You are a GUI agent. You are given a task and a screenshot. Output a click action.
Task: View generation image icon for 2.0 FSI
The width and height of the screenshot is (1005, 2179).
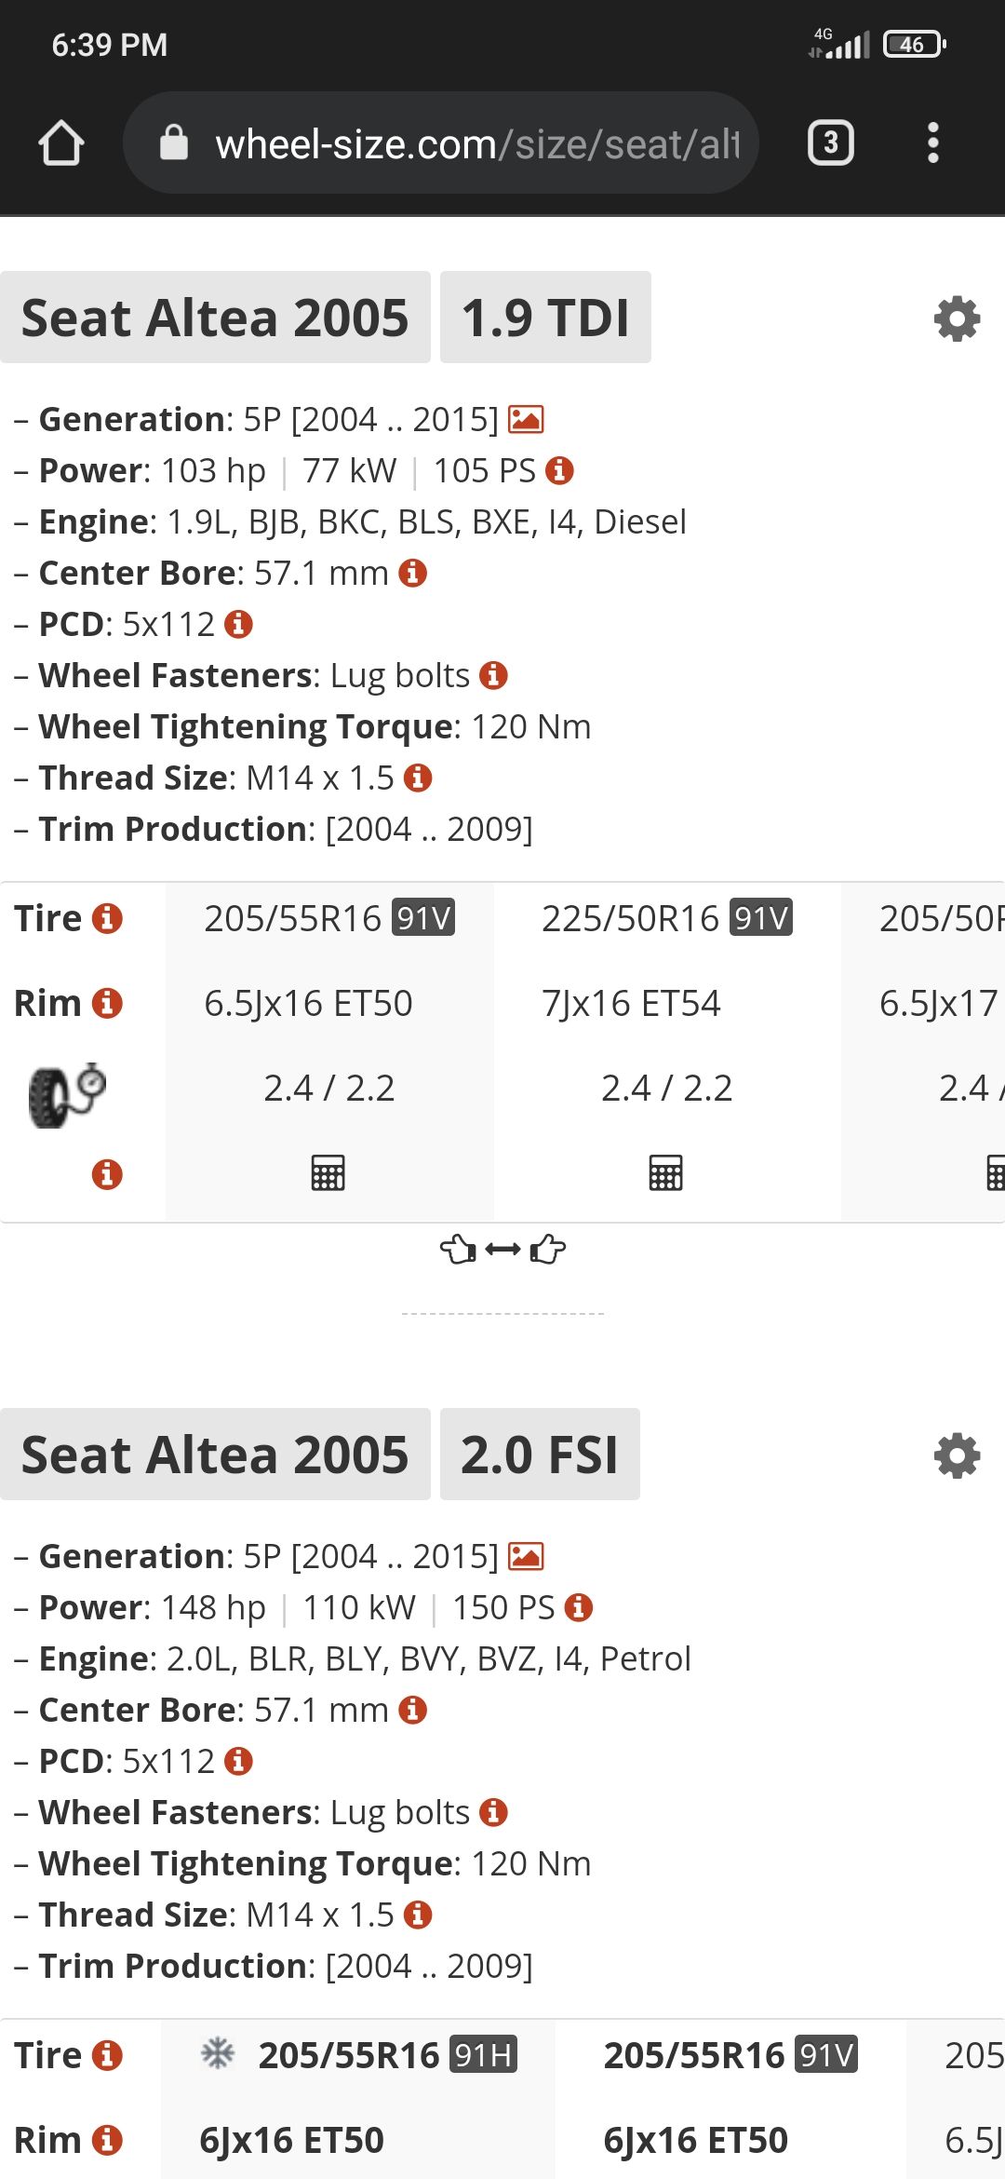click(x=526, y=1556)
